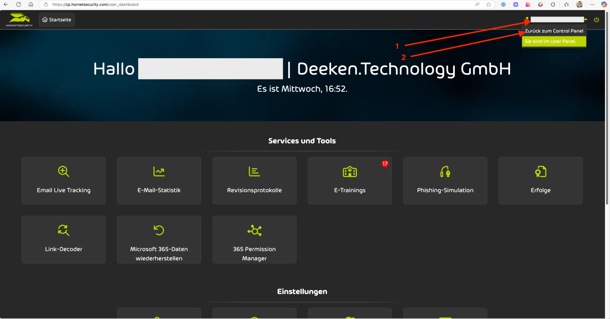The width and height of the screenshot is (610, 319).
Task: Click the browser home icon
Action: pyautogui.click(x=31, y=4)
